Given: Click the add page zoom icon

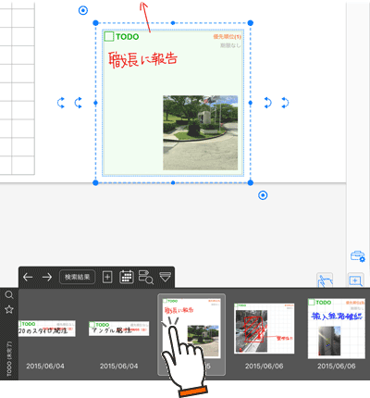Looking at the screenshot, I should click(x=355, y=280).
